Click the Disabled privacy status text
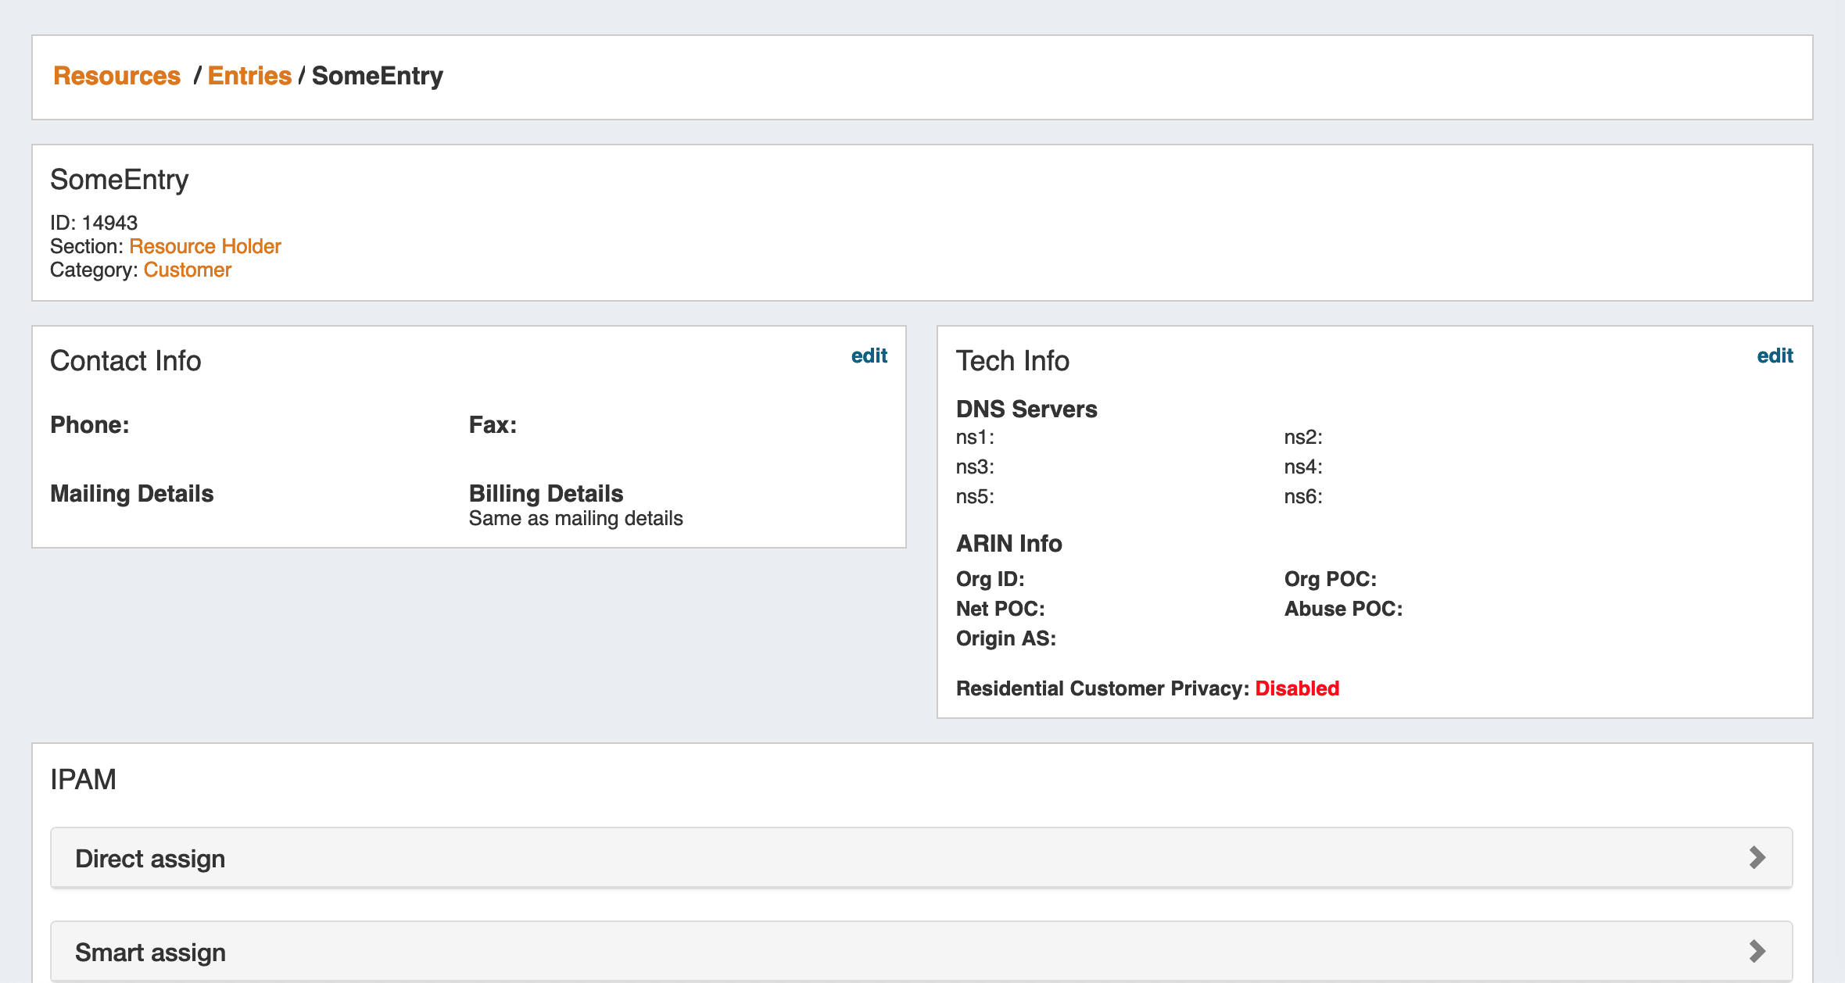Screen dimensions: 1845x983 pyautogui.click(x=1297, y=688)
